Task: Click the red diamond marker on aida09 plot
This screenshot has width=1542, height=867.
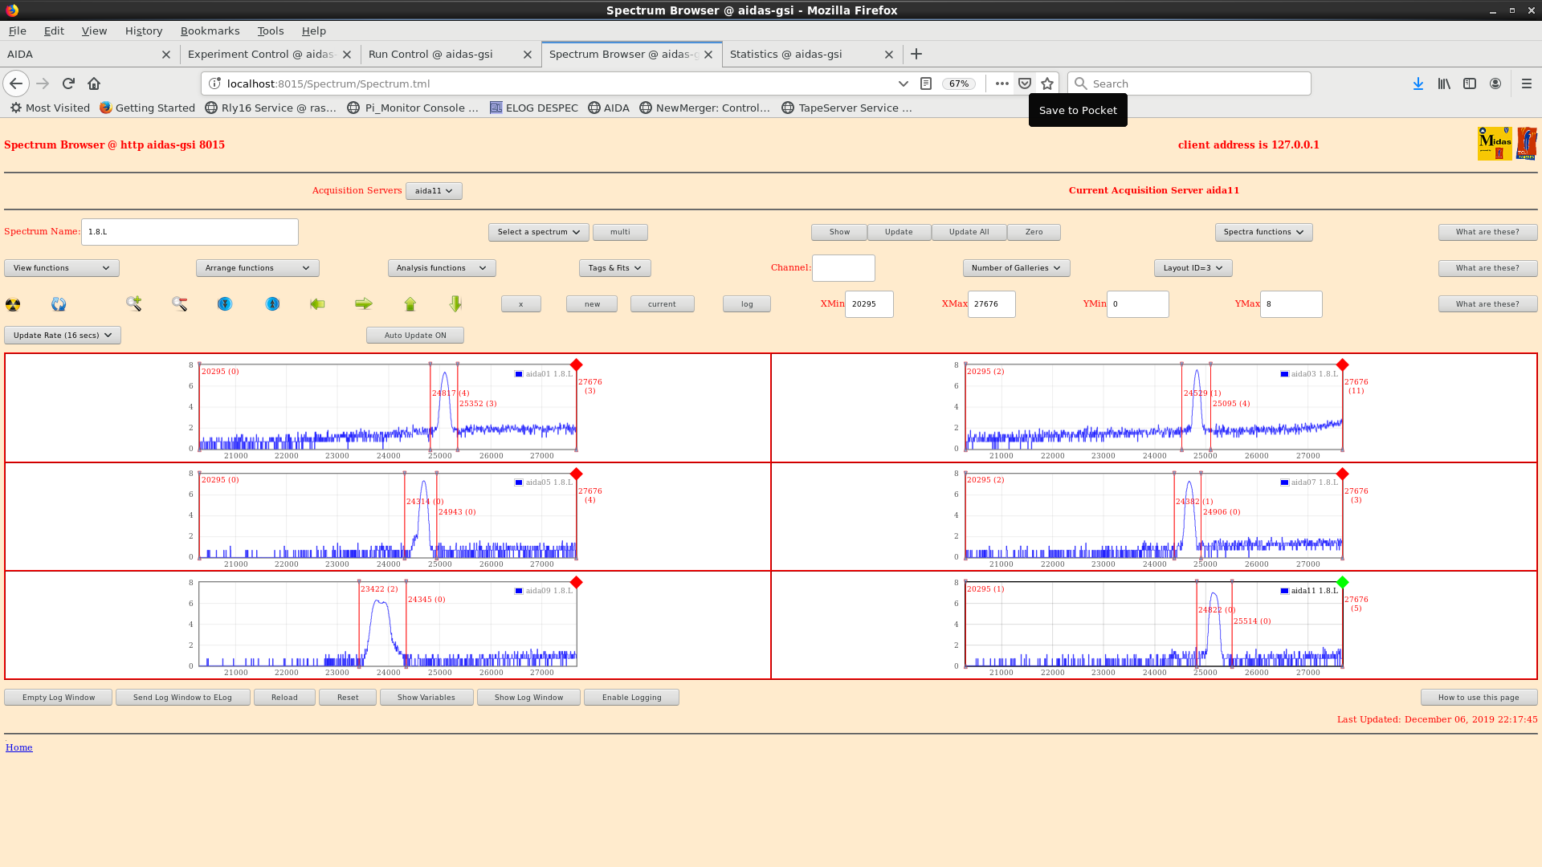Action: click(576, 582)
